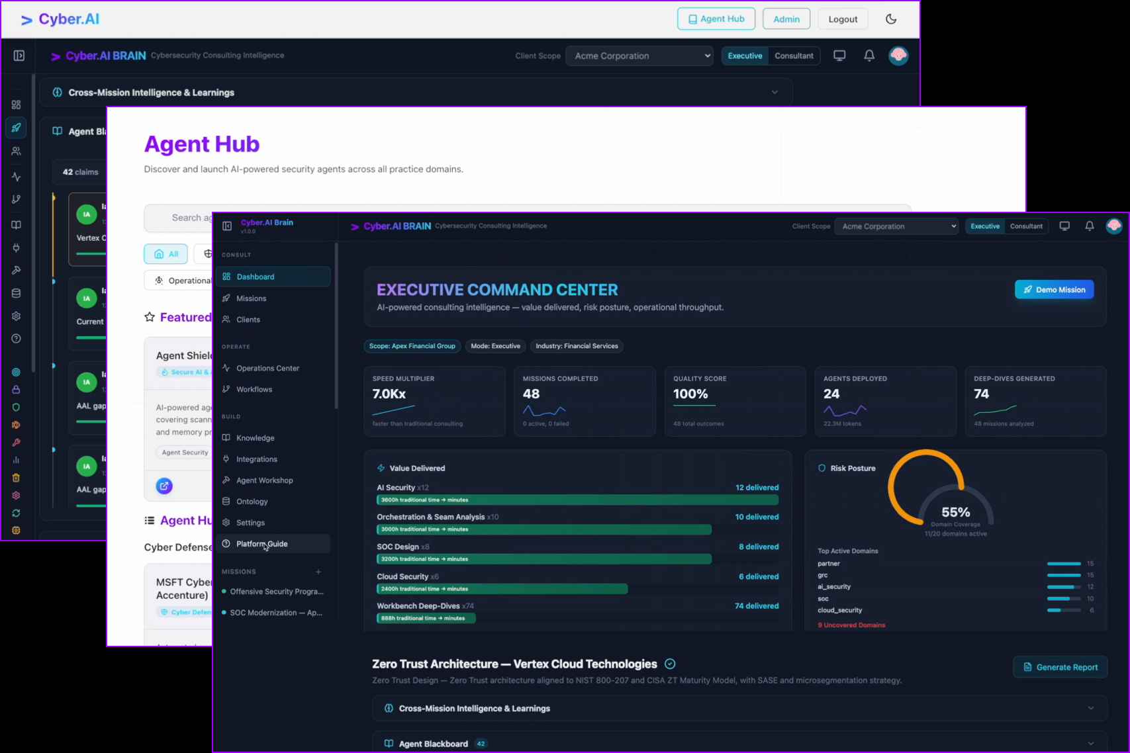Screen dimensions: 1130x753
Task: Click the Generate Report button
Action: point(1060,667)
